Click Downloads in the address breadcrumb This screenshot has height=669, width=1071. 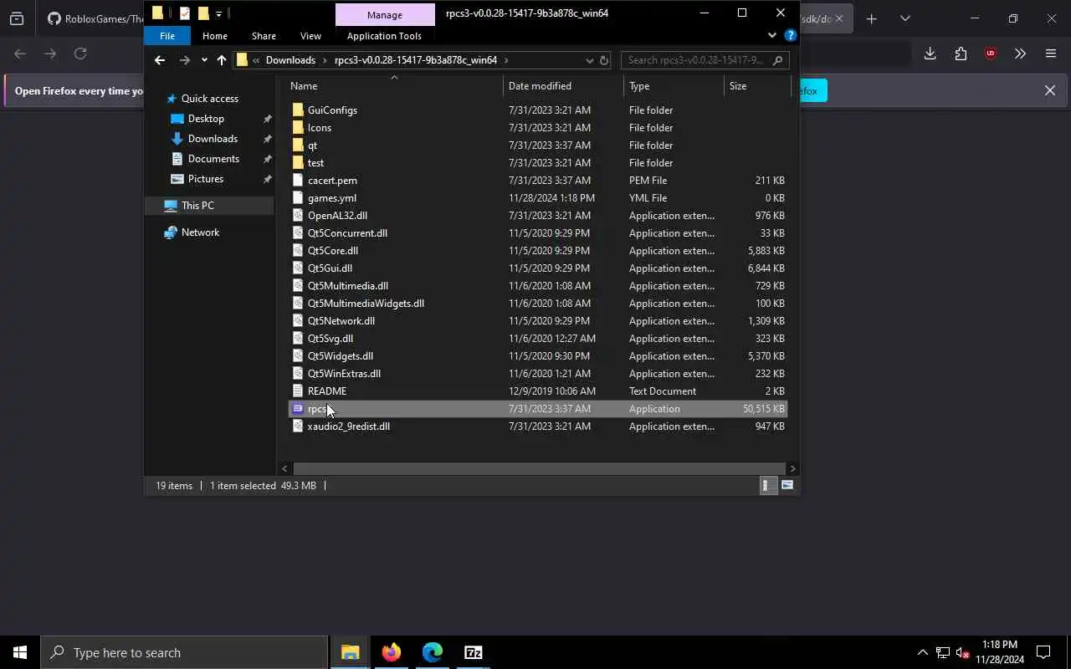pos(290,60)
